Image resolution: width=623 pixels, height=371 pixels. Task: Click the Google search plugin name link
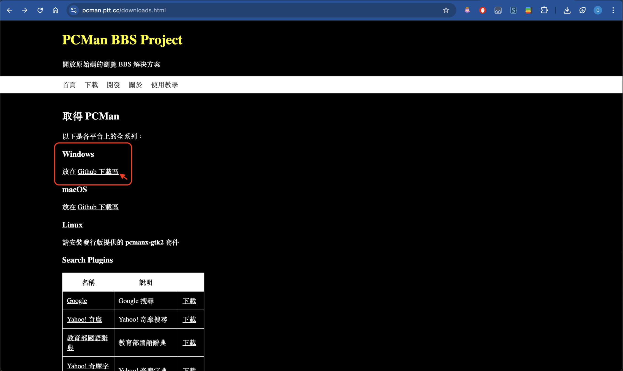pyautogui.click(x=77, y=301)
